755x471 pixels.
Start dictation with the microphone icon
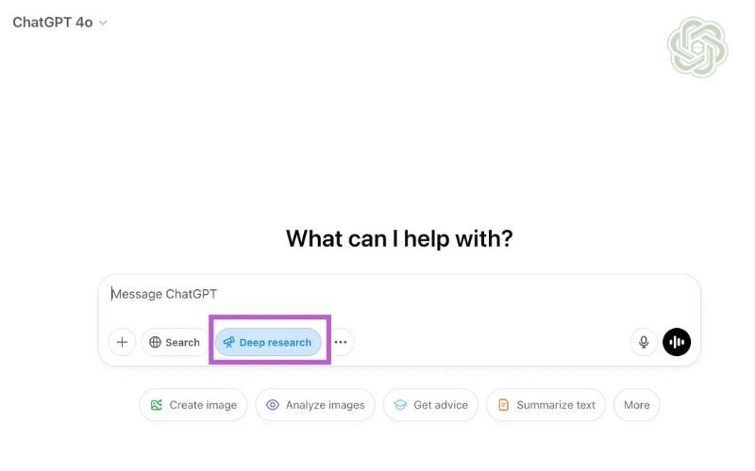[x=644, y=342]
